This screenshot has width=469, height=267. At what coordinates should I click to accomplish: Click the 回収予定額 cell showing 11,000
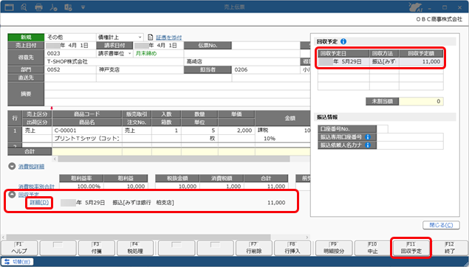point(421,61)
